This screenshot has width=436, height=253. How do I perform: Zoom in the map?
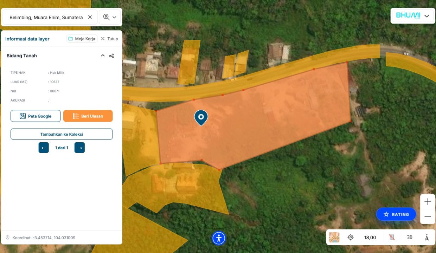coord(428,202)
